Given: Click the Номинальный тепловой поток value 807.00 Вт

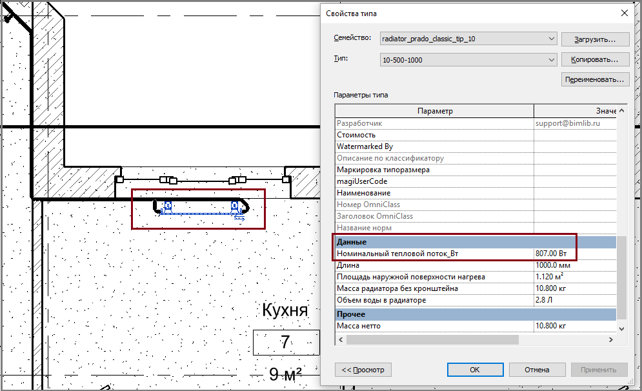Looking at the screenshot, I should point(551,254).
